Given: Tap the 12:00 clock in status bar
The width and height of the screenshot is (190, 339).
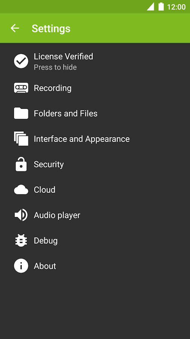Looking at the screenshot, I should pyautogui.click(x=176, y=7).
